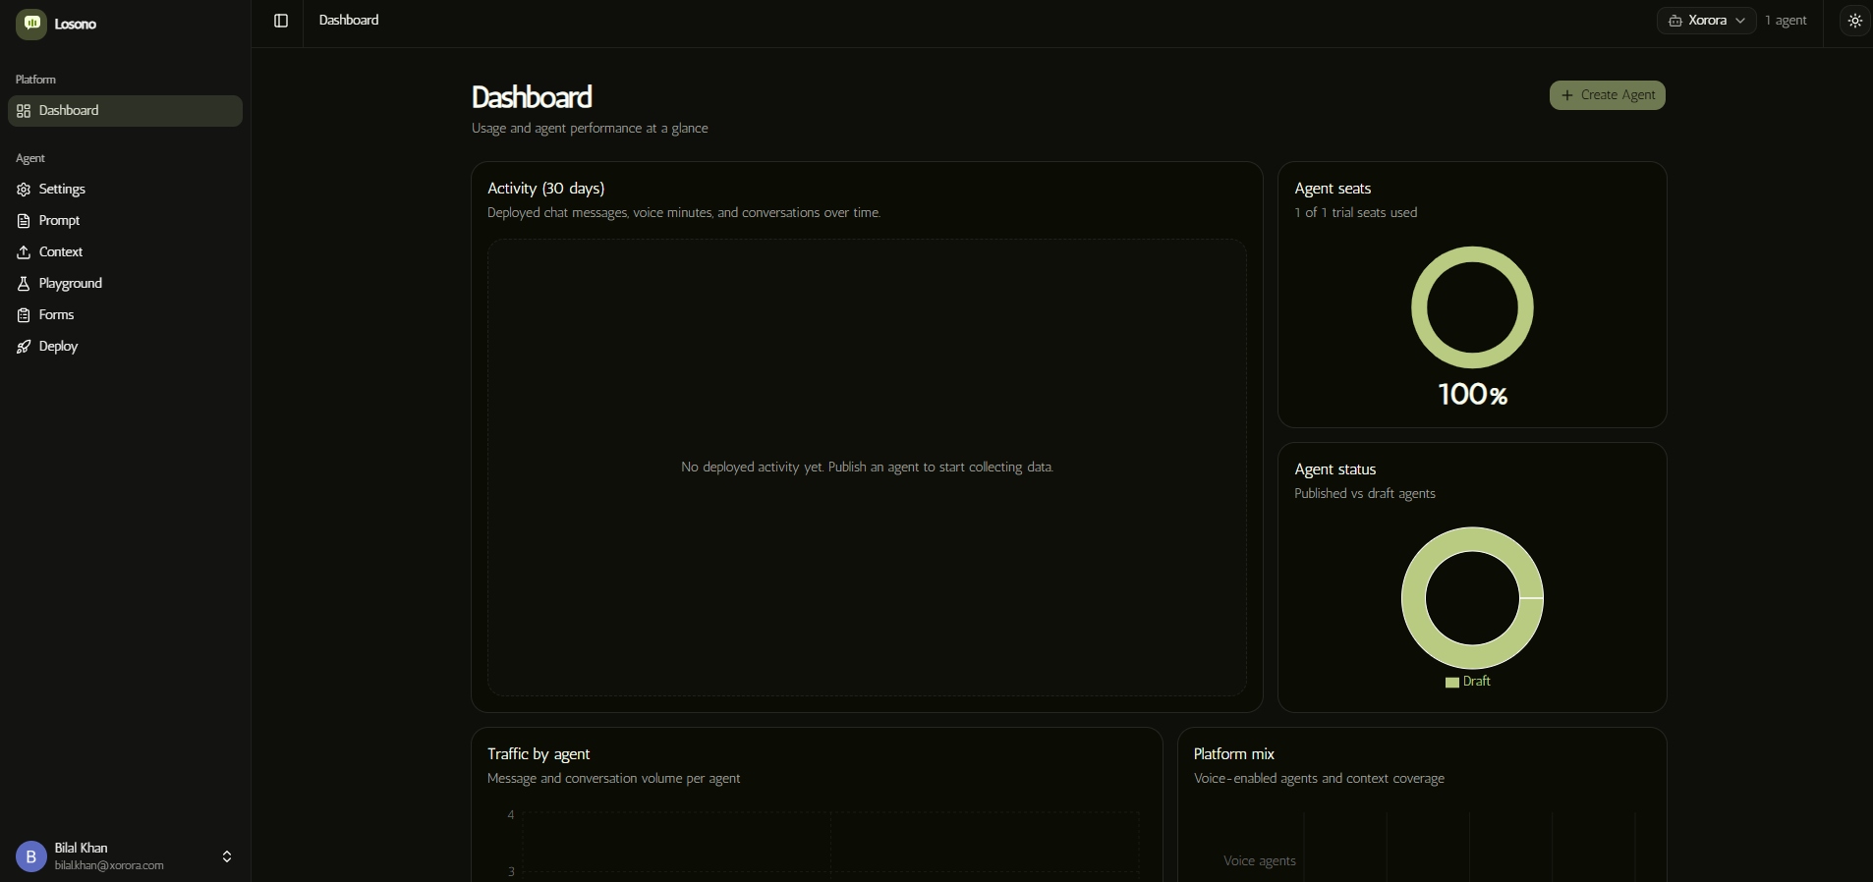Open agent Settings page

125,190
